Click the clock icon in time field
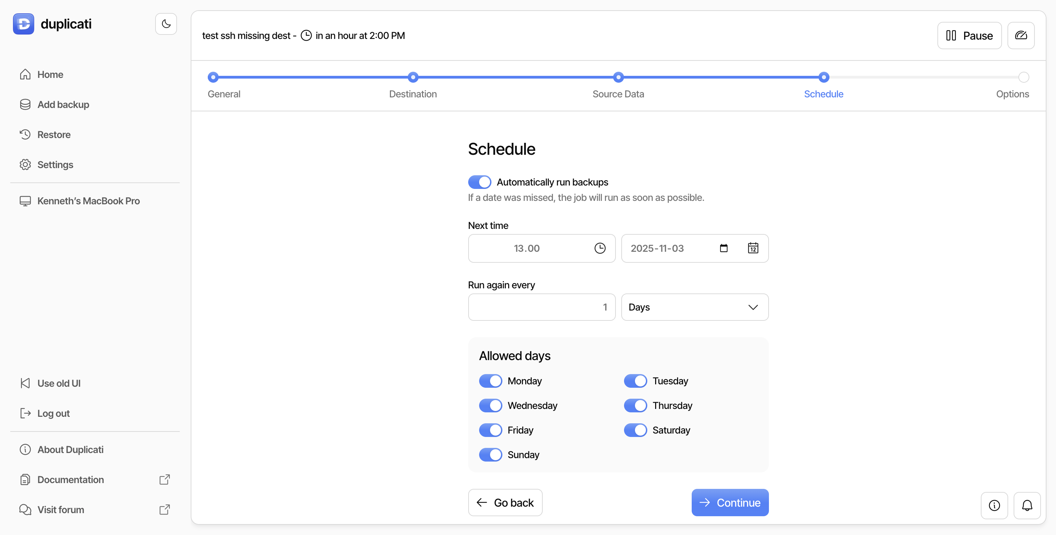 tap(600, 248)
